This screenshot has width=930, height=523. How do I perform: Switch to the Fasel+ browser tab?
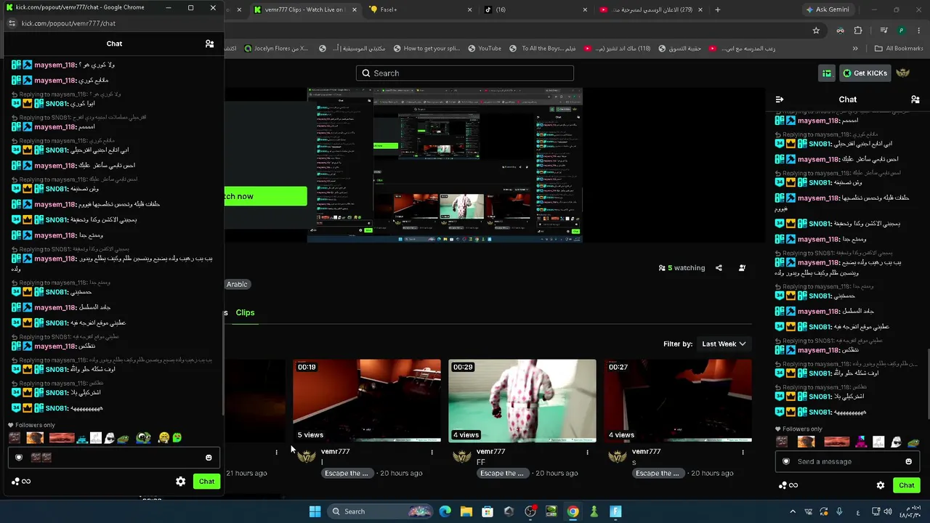coord(420,9)
